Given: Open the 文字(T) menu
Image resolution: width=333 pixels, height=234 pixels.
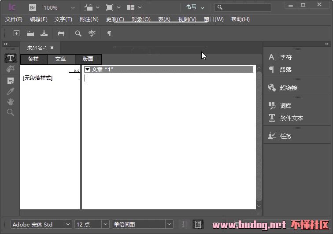Looking at the screenshot, I should coord(63,19).
